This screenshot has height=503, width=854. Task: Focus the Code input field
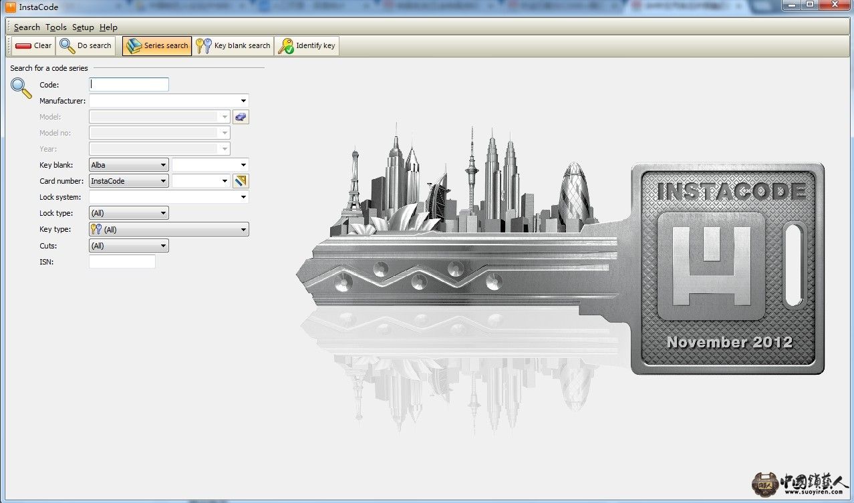pyautogui.click(x=129, y=85)
